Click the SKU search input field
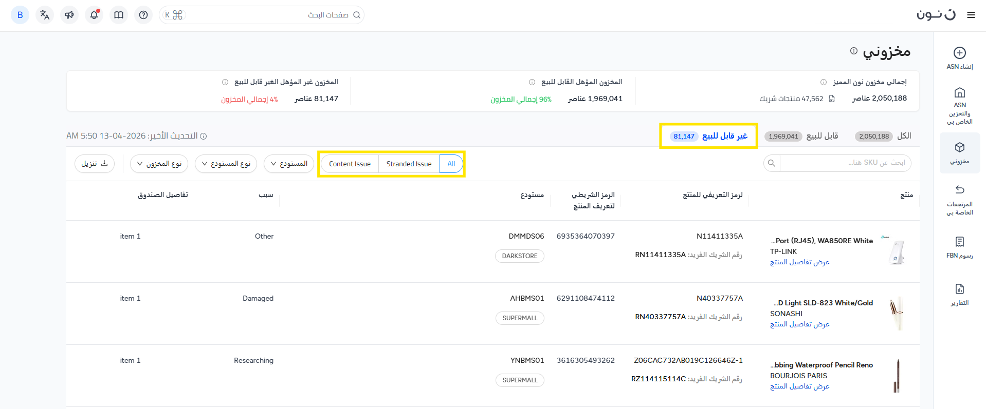 (x=846, y=163)
